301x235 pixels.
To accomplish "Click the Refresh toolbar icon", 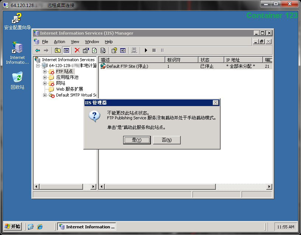I will coord(94,50).
